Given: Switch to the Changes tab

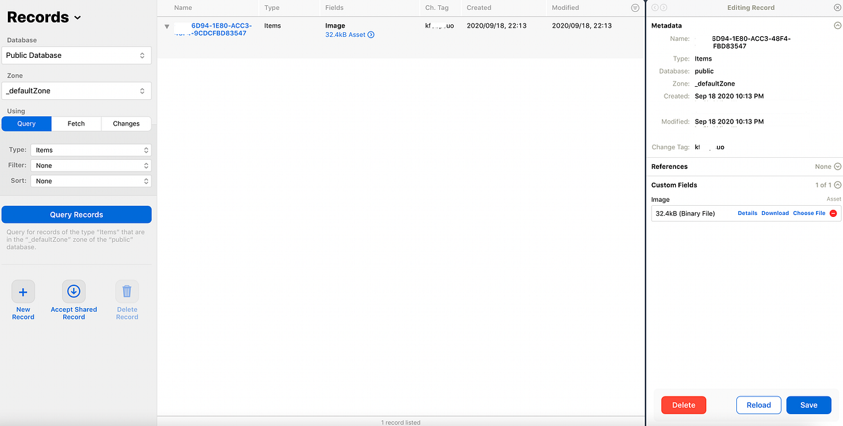Looking at the screenshot, I should [126, 124].
